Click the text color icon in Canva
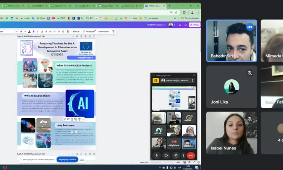The width and height of the screenshot is (283, 170). [30, 31]
